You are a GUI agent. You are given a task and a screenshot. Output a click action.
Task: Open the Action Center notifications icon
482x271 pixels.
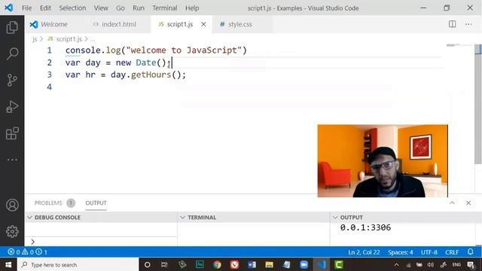pos(471,264)
